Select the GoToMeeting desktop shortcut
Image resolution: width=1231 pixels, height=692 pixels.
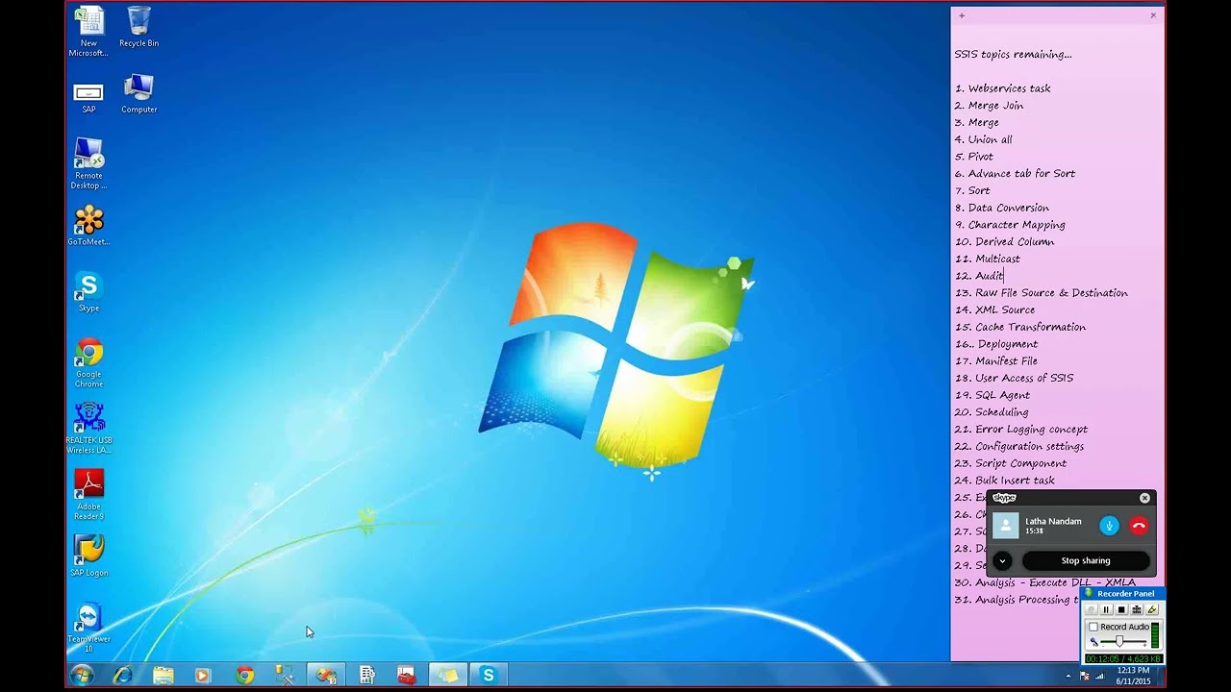(88, 226)
